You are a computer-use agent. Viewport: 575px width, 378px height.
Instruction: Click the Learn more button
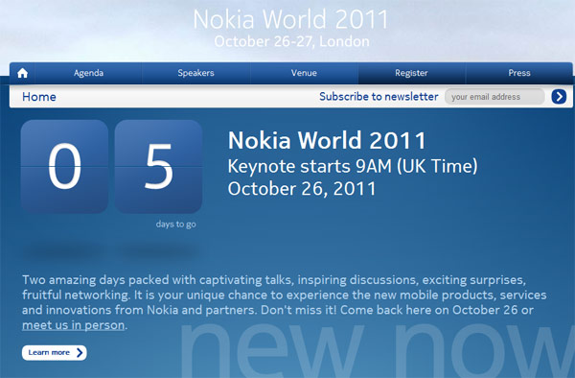55,353
